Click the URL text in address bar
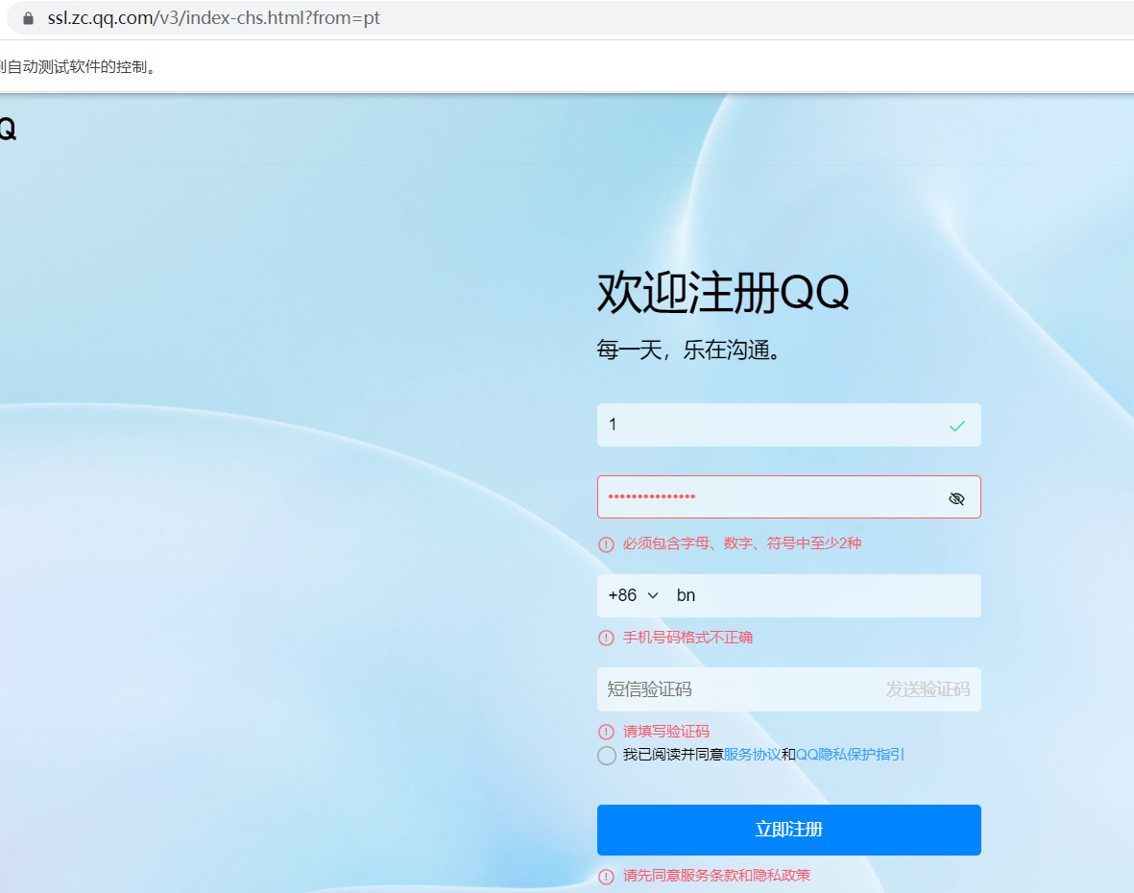 (x=213, y=18)
